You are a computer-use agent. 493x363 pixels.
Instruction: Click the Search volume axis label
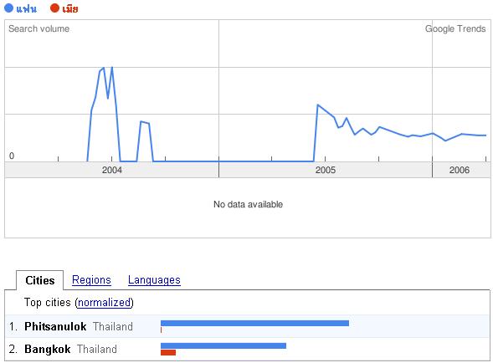[x=39, y=28]
